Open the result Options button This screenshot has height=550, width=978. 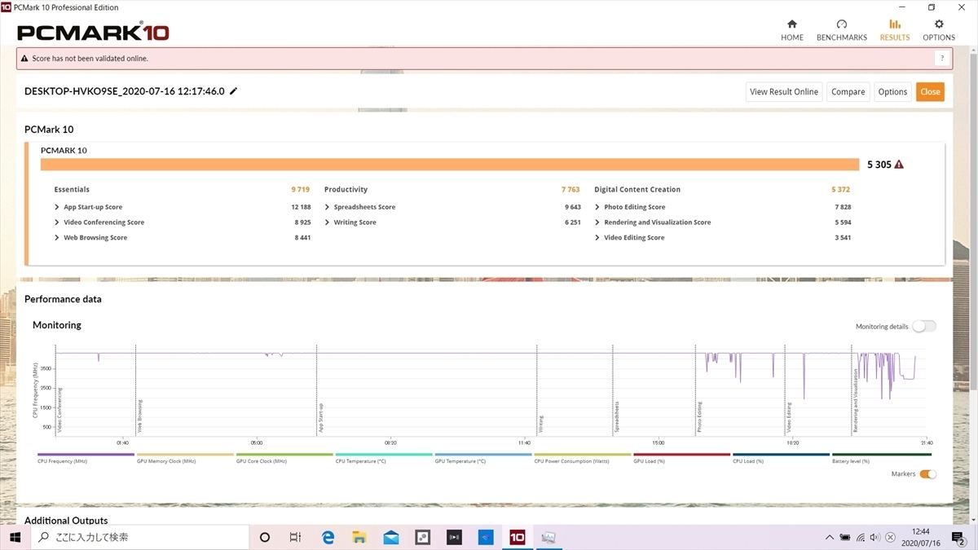pyautogui.click(x=892, y=92)
